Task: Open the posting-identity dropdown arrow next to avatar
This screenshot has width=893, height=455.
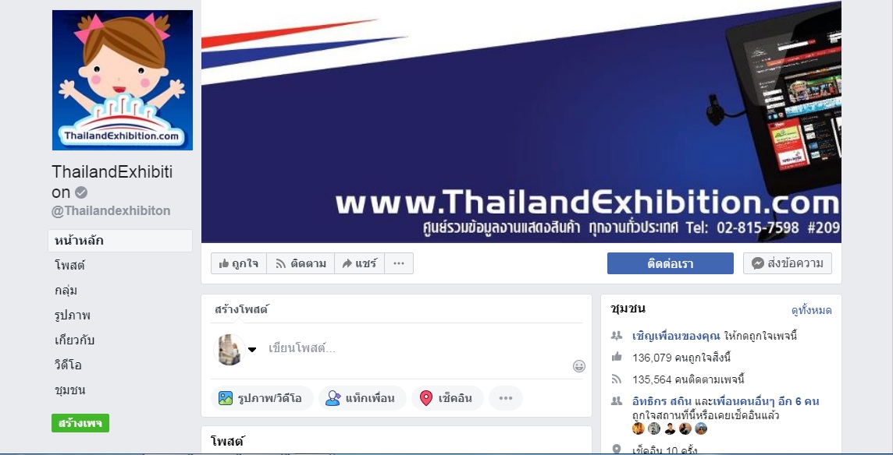Action: pyautogui.click(x=251, y=350)
